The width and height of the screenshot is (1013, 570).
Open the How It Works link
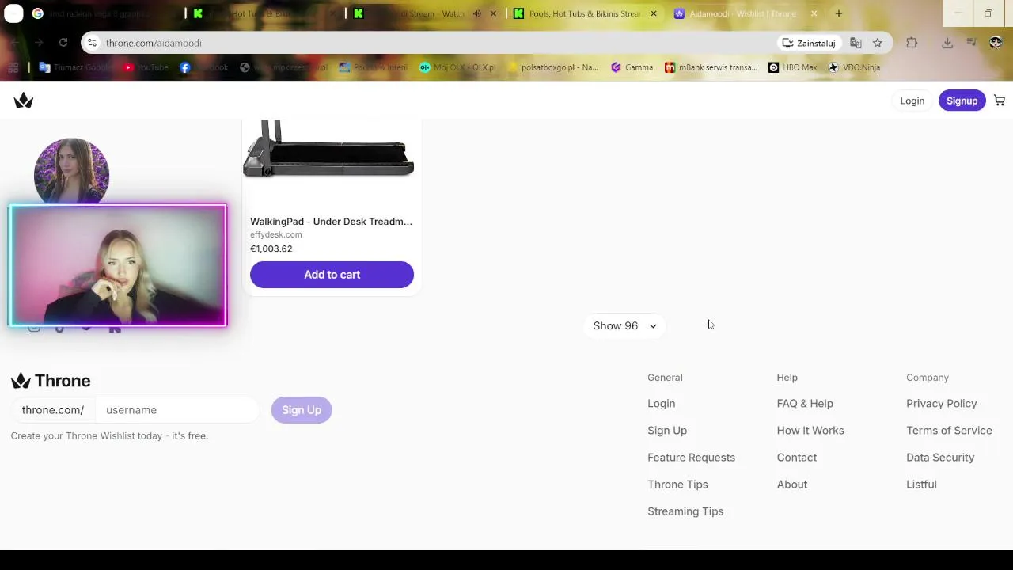[810, 431]
